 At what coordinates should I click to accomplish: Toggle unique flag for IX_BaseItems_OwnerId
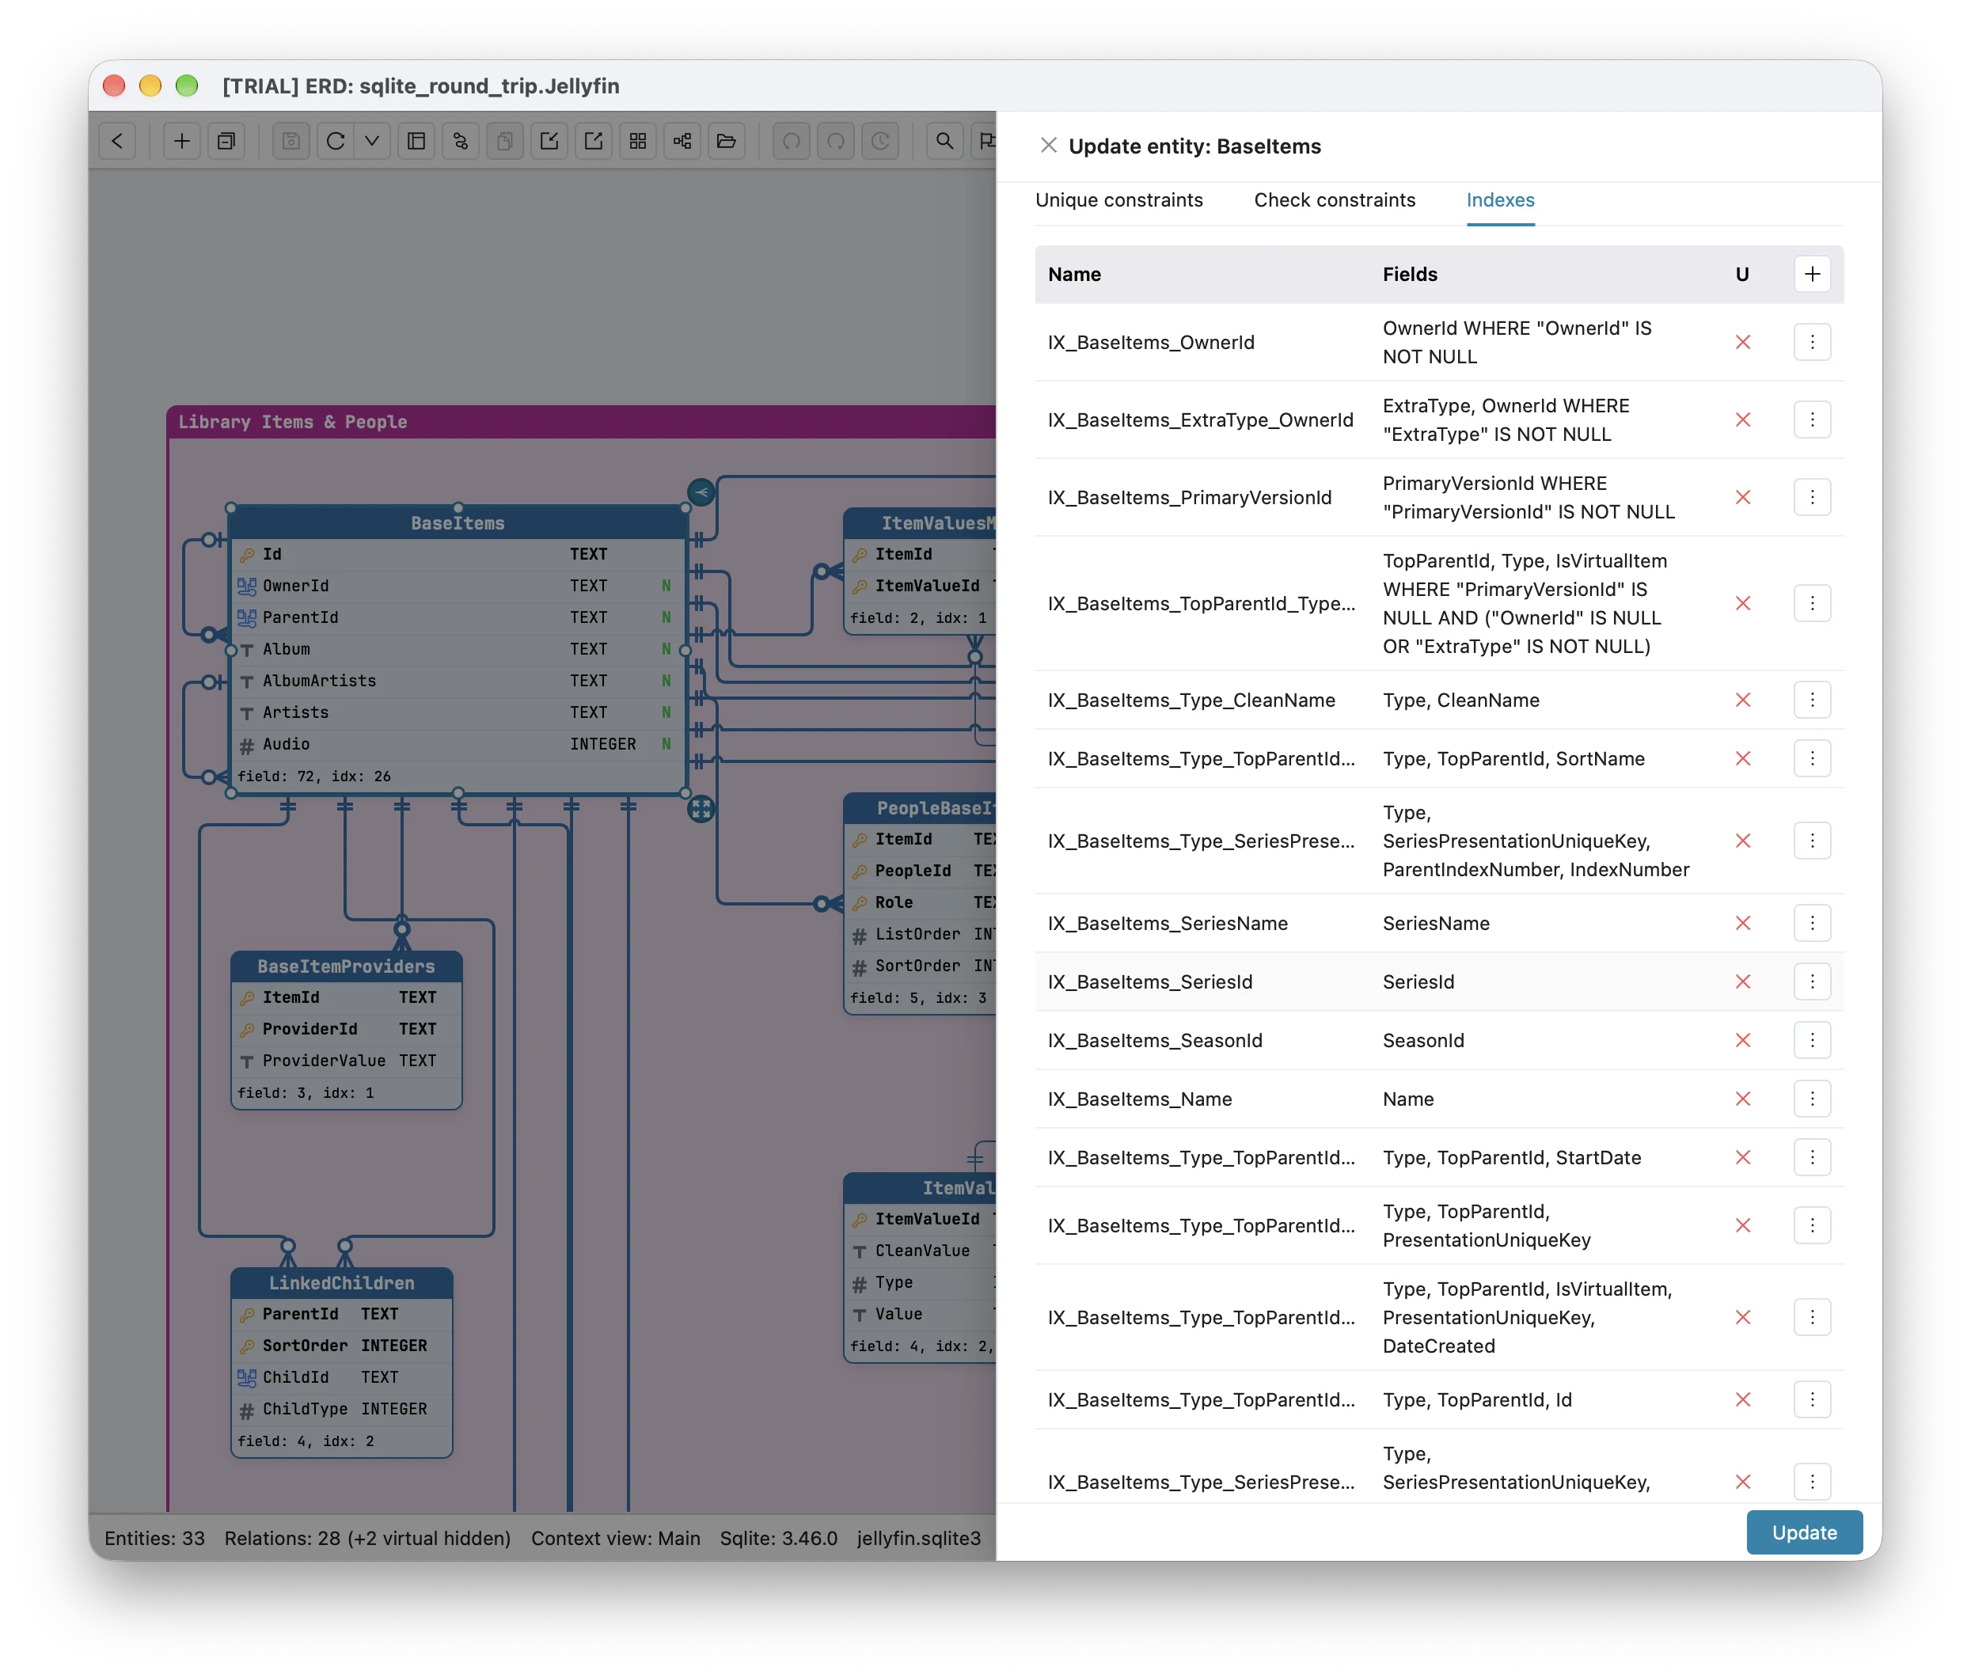click(x=1743, y=343)
